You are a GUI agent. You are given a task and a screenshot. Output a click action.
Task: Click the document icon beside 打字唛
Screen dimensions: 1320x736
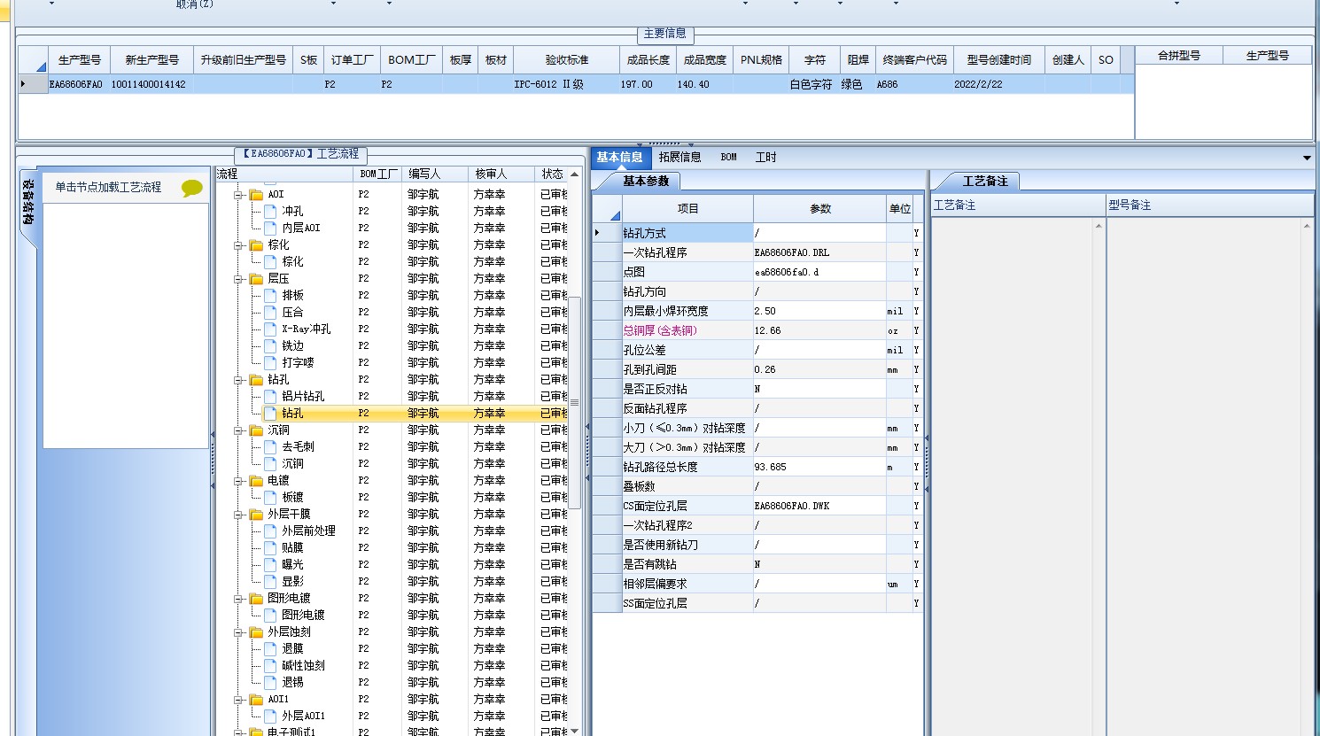coord(270,362)
